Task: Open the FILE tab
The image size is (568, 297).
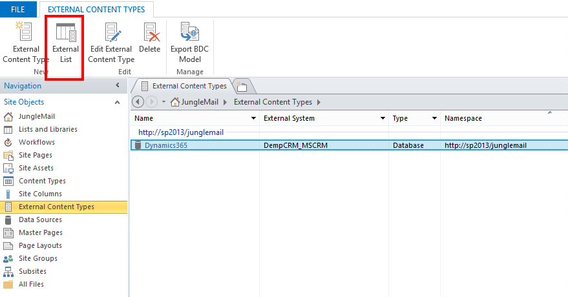Action: tap(17, 10)
